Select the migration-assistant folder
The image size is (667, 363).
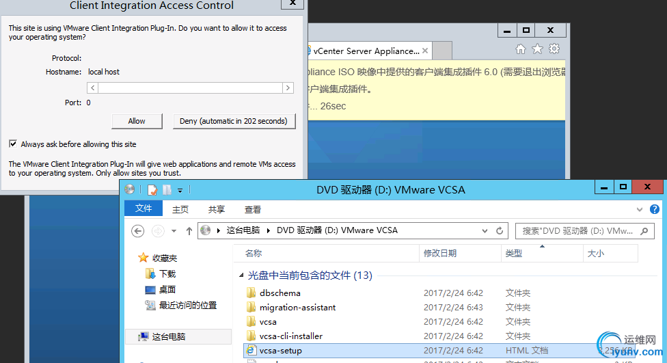click(x=297, y=308)
